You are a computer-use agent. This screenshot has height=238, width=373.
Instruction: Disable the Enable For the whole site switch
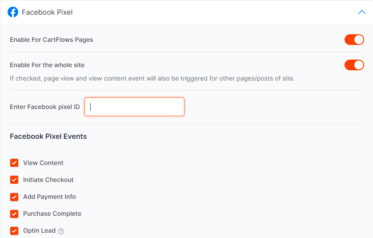pos(354,65)
